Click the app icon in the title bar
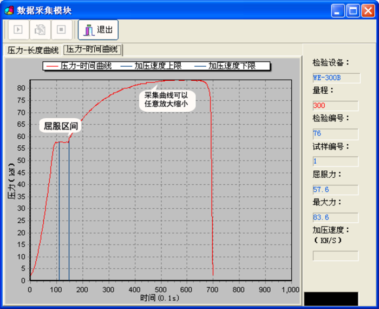The height and width of the screenshot is (309, 379). pos(9,10)
